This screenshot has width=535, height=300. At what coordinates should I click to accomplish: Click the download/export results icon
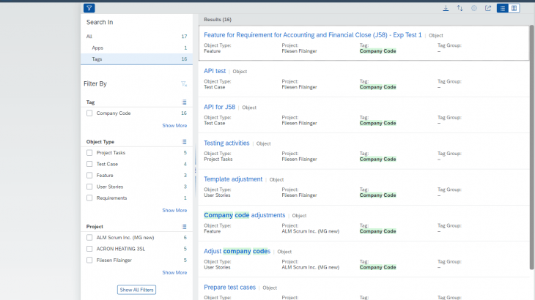pos(446,8)
